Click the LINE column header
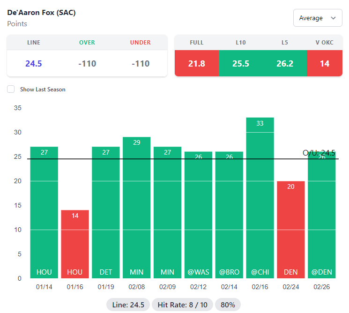The width and height of the screenshot is (349, 313). [x=34, y=43]
